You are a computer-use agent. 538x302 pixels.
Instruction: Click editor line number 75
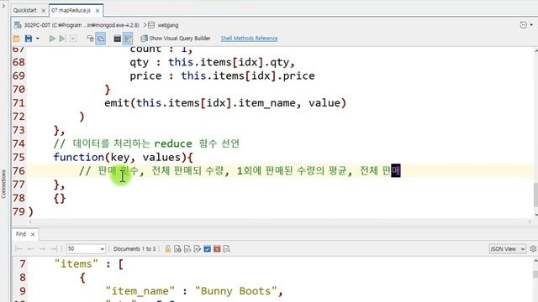[x=18, y=157]
